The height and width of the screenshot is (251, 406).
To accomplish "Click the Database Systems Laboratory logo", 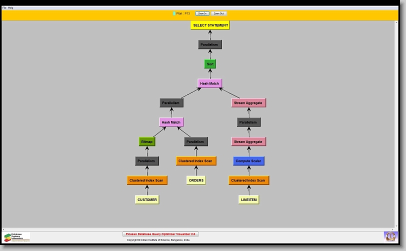I will 16,237.
